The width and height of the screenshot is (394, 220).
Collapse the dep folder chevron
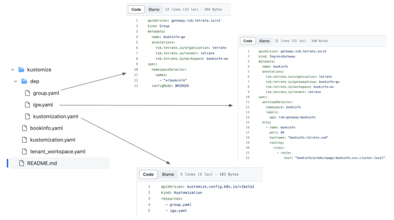point(16,81)
